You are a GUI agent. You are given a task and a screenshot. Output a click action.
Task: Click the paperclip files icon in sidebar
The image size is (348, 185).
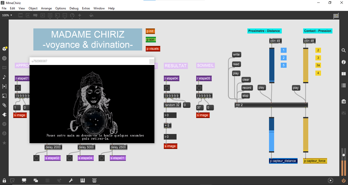pyautogui.click(x=4, y=105)
